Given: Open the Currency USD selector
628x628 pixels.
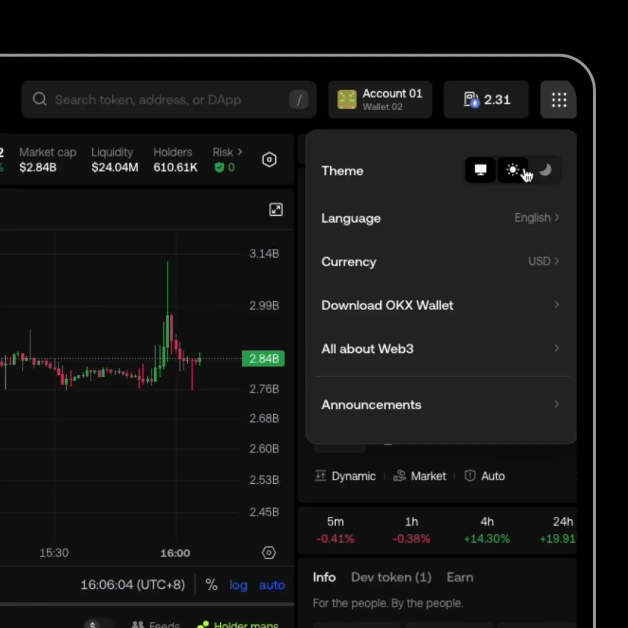Looking at the screenshot, I should click(544, 261).
